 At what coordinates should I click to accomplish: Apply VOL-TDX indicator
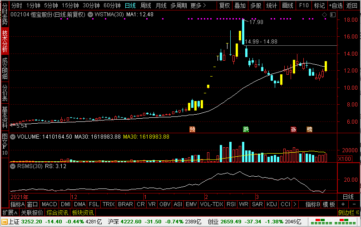[212, 204]
